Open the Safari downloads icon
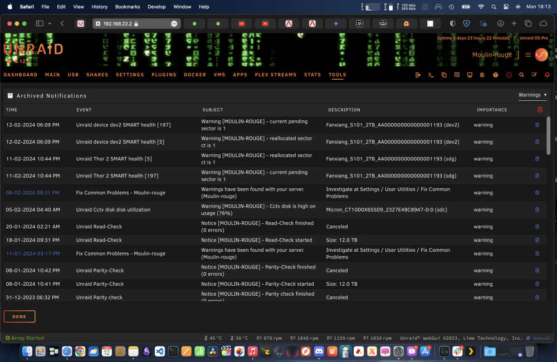 point(500,23)
